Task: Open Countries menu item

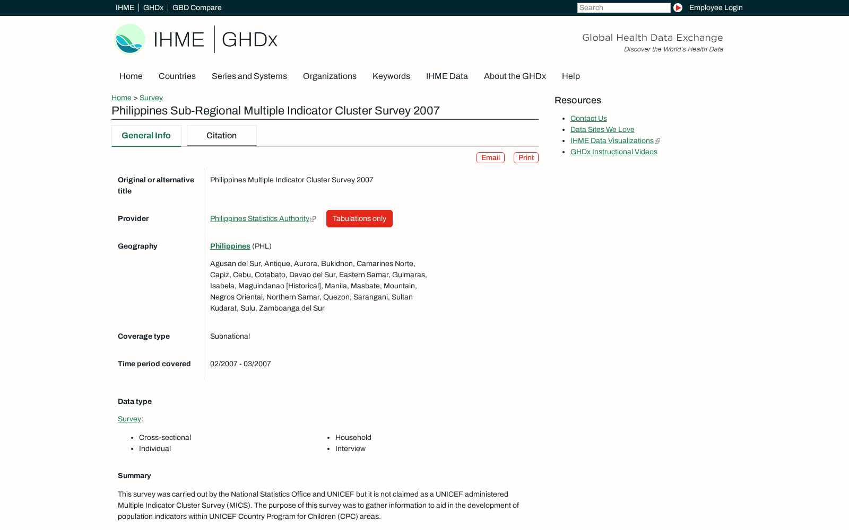Action: point(177,76)
